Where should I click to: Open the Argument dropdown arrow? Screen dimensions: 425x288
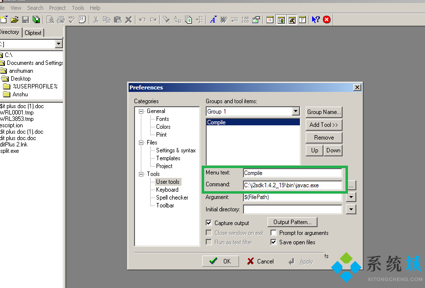[351, 197]
